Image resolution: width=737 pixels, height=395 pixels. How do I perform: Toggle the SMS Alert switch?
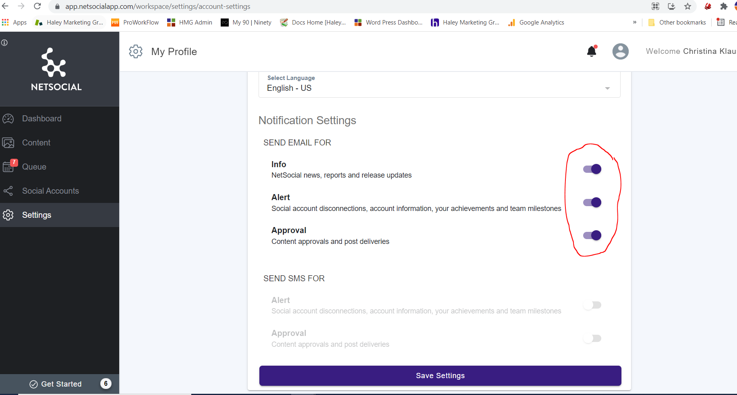pos(592,305)
